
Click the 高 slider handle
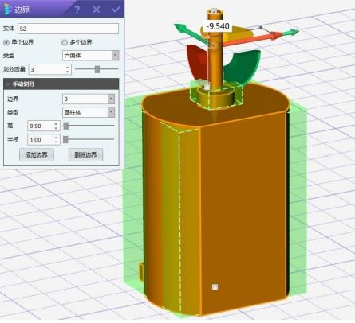point(65,126)
